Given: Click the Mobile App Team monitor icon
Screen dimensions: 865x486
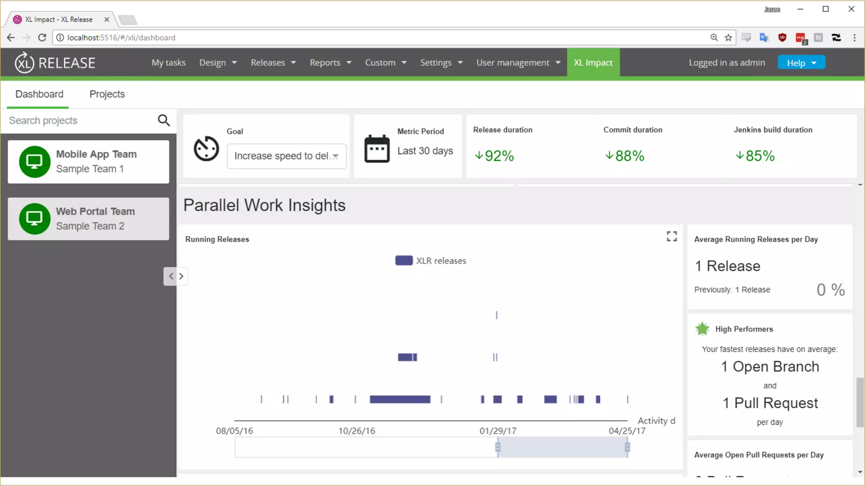Looking at the screenshot, I should pyautogui.click(x=35, y=162).
